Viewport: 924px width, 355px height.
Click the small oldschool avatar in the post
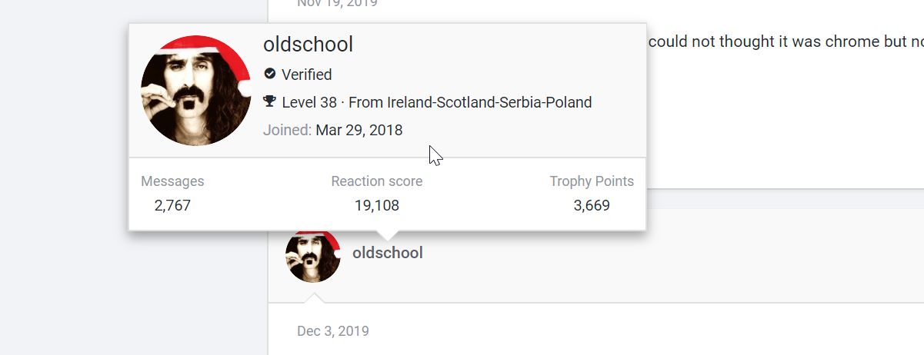(x=312, y=256)
